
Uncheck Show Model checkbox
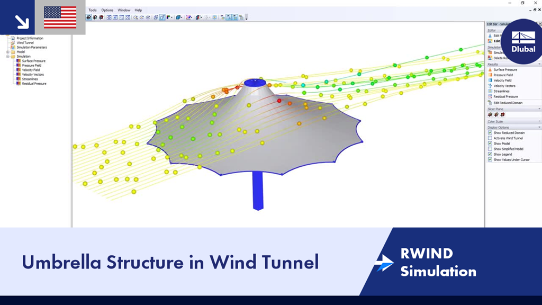(490, 143)
